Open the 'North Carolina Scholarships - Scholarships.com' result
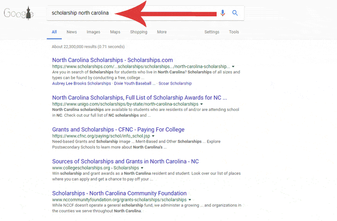 click(112, 60)
